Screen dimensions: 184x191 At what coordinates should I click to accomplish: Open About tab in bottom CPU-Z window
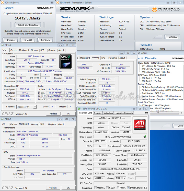61,124
